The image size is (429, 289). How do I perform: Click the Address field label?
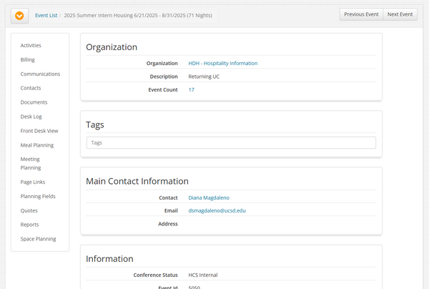[168, 224]
